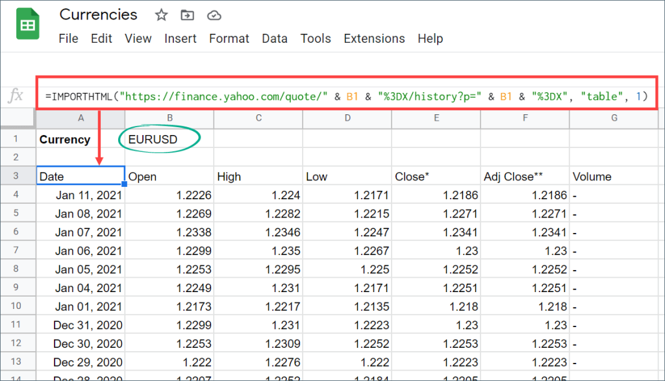Screen dimensions: 665x381
Task: Select the Dec 31, 2020 date cell
Action: point(81,325)
